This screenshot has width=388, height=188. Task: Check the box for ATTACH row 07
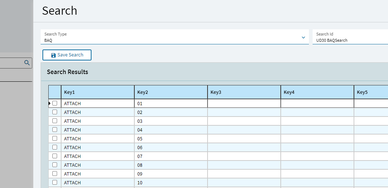(x=55, y=156)
